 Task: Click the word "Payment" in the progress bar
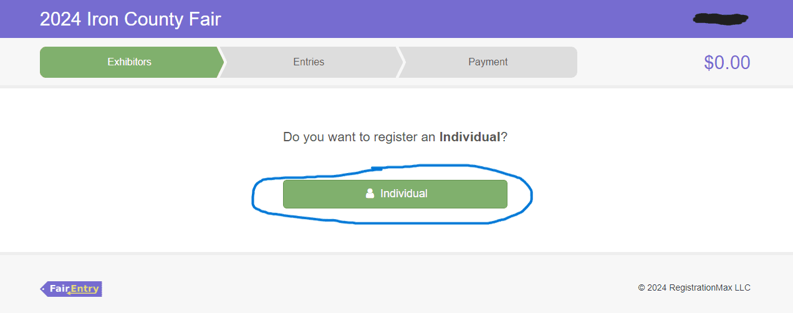pos(488,62)
